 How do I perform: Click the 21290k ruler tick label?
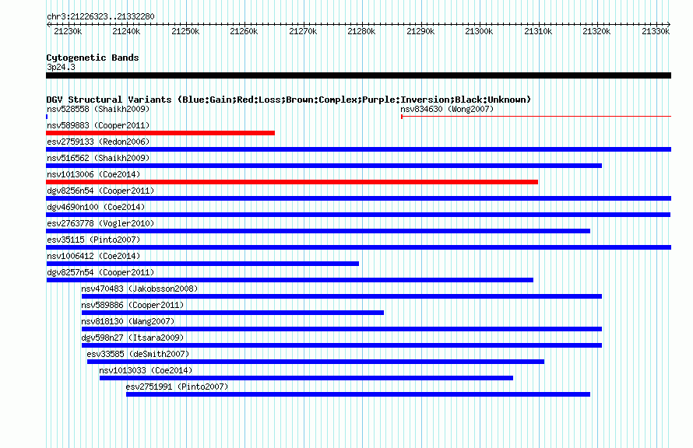click(420, 31)
